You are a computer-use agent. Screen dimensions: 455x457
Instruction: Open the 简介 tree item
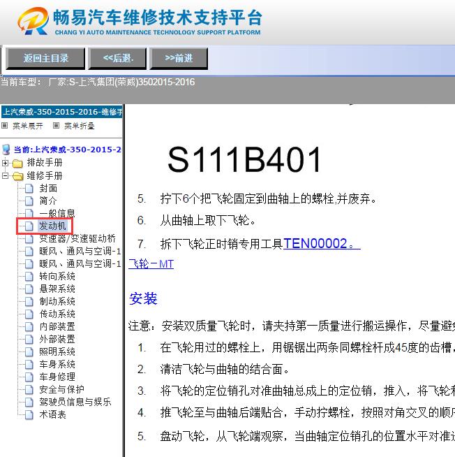(48, 201)
